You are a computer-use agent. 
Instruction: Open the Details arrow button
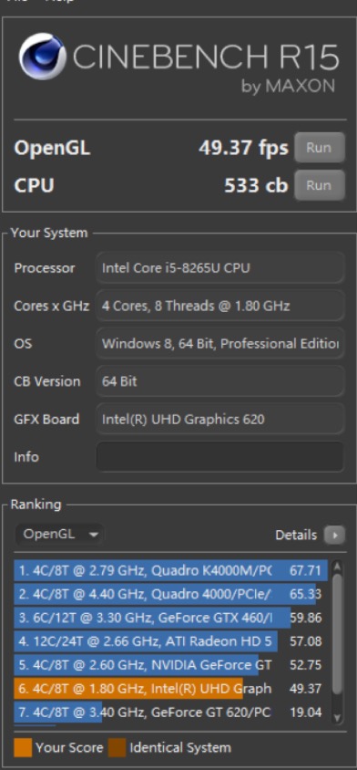pyautogui.click(x=334, y=535)
